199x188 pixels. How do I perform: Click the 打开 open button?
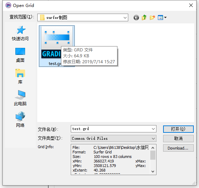click(x=178, y=129)
